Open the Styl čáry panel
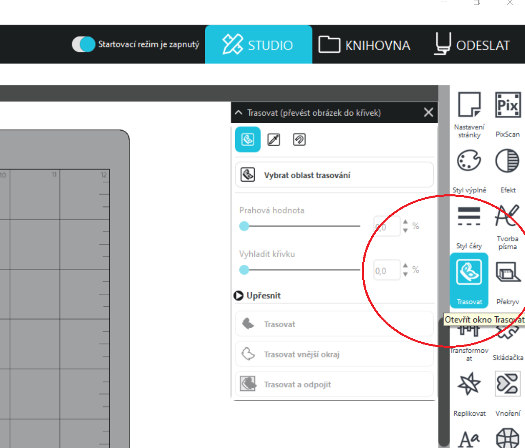The width and height of the screenshot is (525, 448). [469, 217]
